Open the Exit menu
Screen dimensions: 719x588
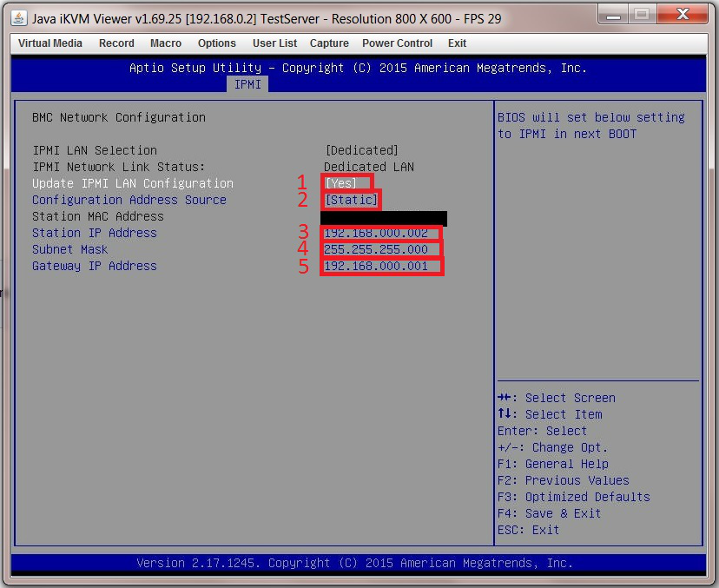click(457, 43)
